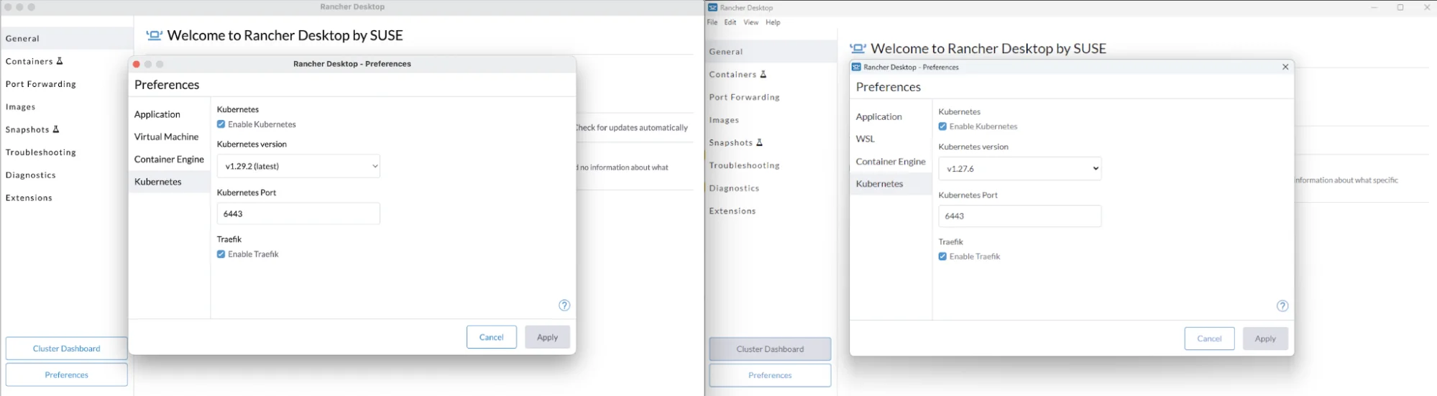The width and height of the screenshot is (1437, 396).
Task: Open the Edit menu in the Windows app
Action: [730, 22]
